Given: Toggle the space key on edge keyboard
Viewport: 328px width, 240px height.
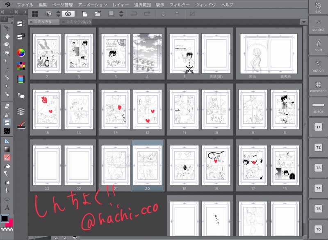Looking at the screenshot, I should [x=318, y=107].
